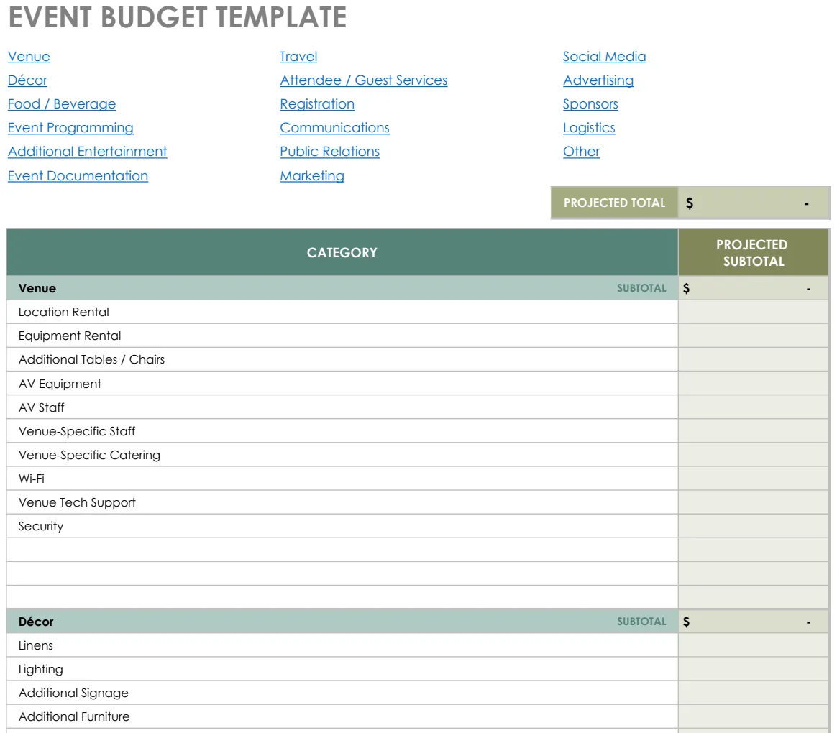The image size is (837, 733).
Task: Click the Security row
Action: [x=342, y=526]
